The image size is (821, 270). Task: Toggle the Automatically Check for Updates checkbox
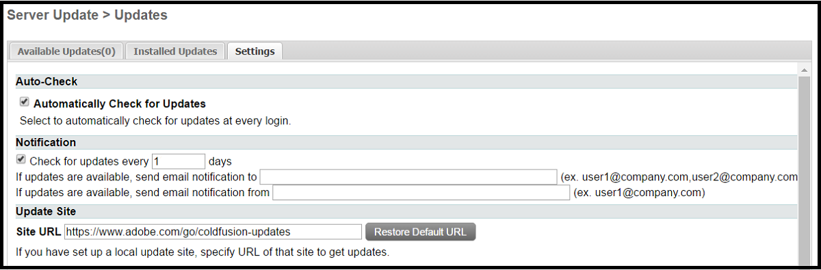(24, 102)
